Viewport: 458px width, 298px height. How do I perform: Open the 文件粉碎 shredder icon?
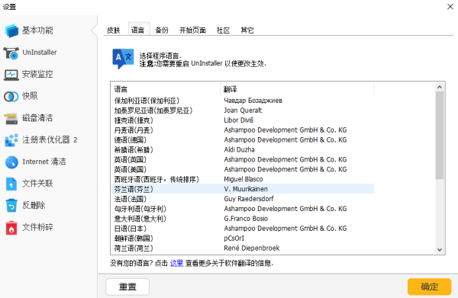11,228
